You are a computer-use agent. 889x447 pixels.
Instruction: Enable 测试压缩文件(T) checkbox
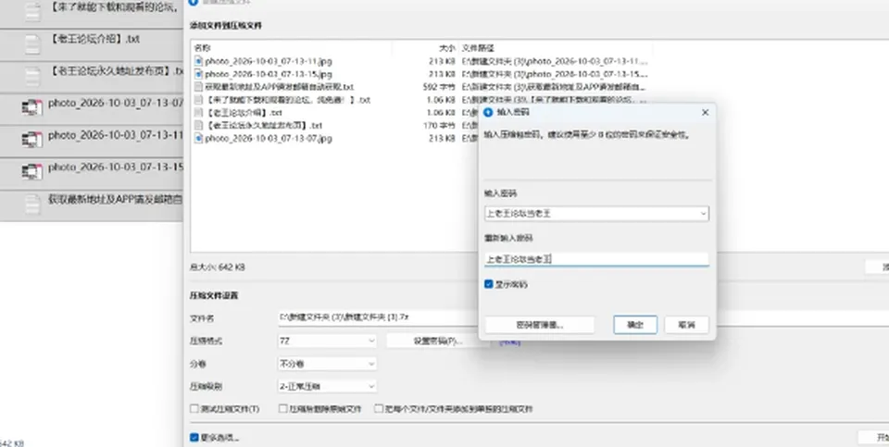194,408
